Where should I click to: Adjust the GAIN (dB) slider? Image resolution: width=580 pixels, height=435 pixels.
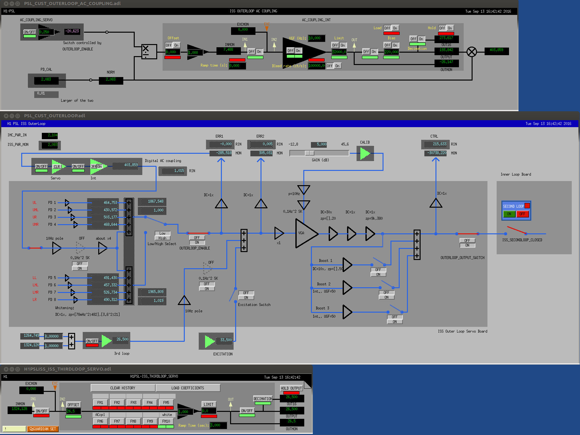(x=319, y=153)
